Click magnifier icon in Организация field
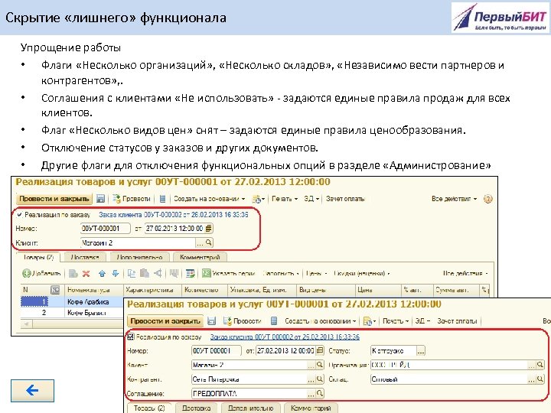Viewport: 551px width, 413px height. pos(540,365)
